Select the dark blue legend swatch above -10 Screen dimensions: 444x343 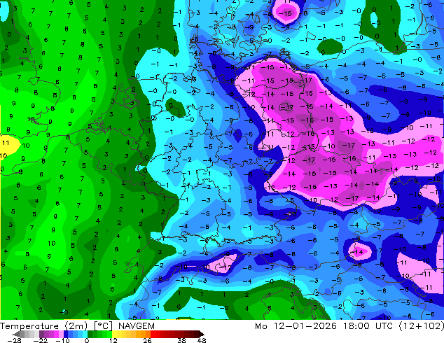66,334
